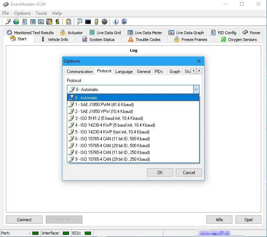Switch to the Power tab

251,32
